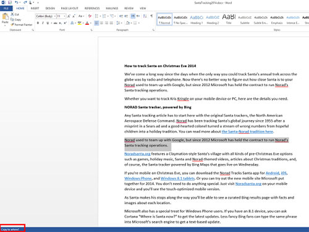
Task: Toggle Subscript formatting
Action: (x=60, y=23)
